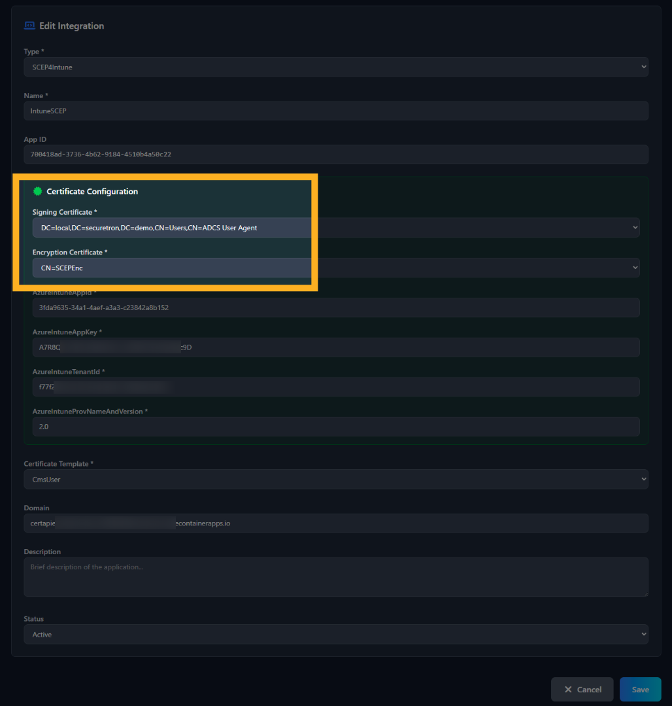
Task: Click Cancel to discard changes
Action: pyautogui.click(x=582, y=689)
